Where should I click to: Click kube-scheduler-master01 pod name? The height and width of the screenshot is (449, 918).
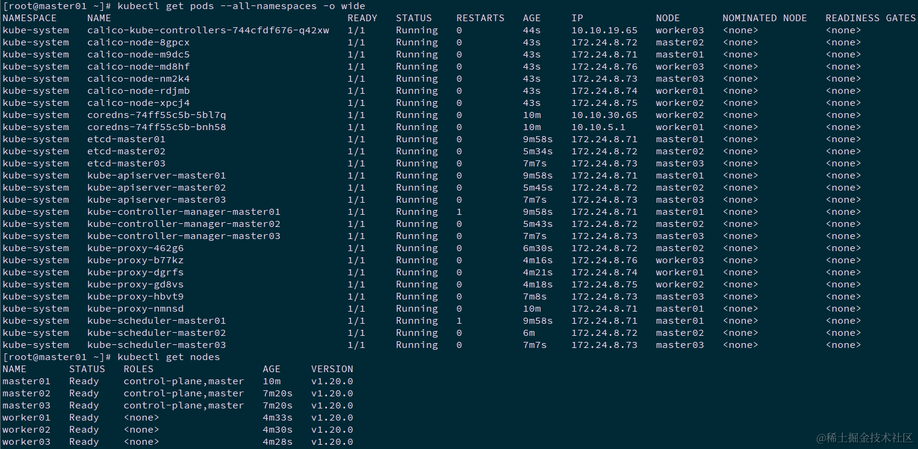pyautogui.click(x=157, y=321)
